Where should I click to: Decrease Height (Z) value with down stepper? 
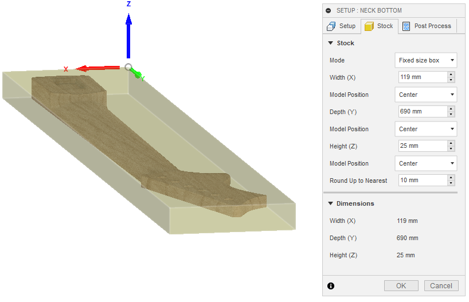coord(451,149)
